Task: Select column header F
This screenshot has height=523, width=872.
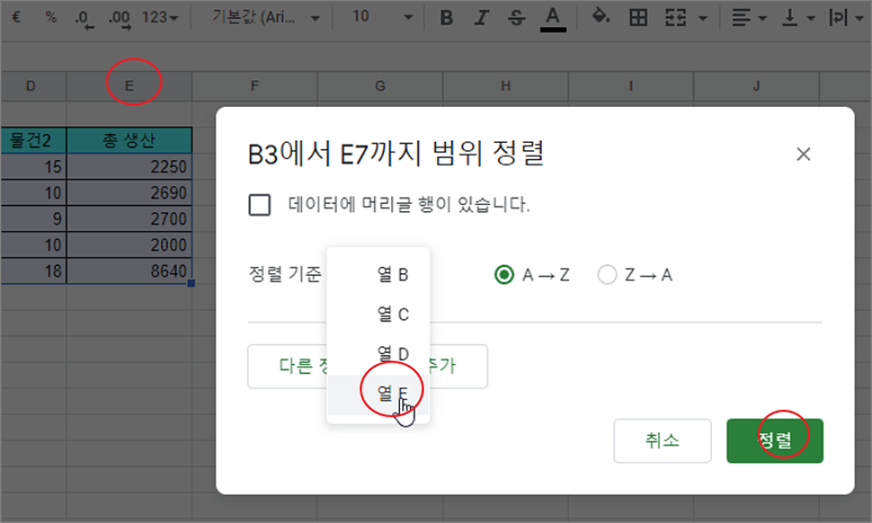Action: coord(255,86)
